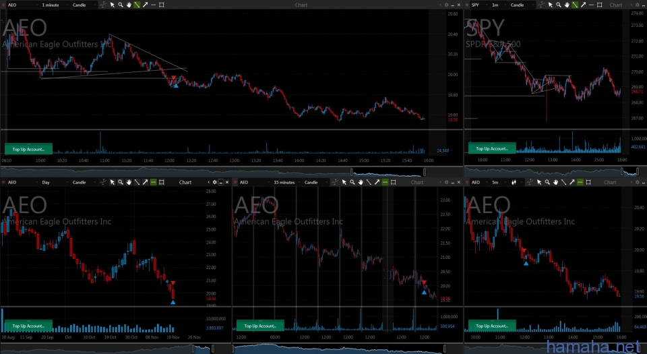
Task: Click blue buy marker on AEO Day chart
Action: pyautogui.click(x=173, y=302)
